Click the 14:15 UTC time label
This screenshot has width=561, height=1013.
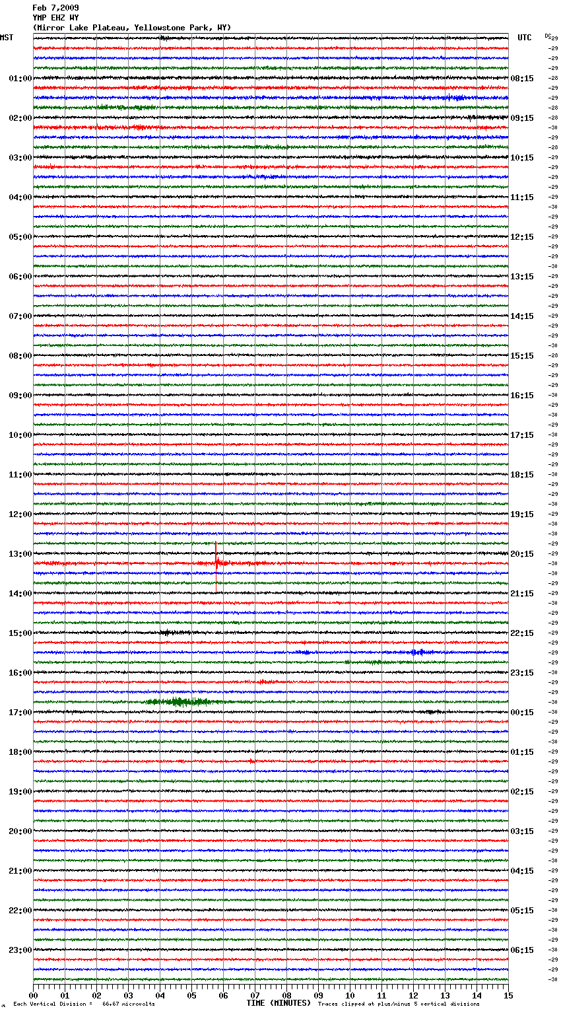522,316
